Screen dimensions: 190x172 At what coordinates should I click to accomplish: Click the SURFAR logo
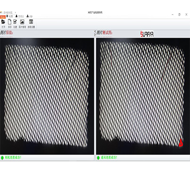147,34
